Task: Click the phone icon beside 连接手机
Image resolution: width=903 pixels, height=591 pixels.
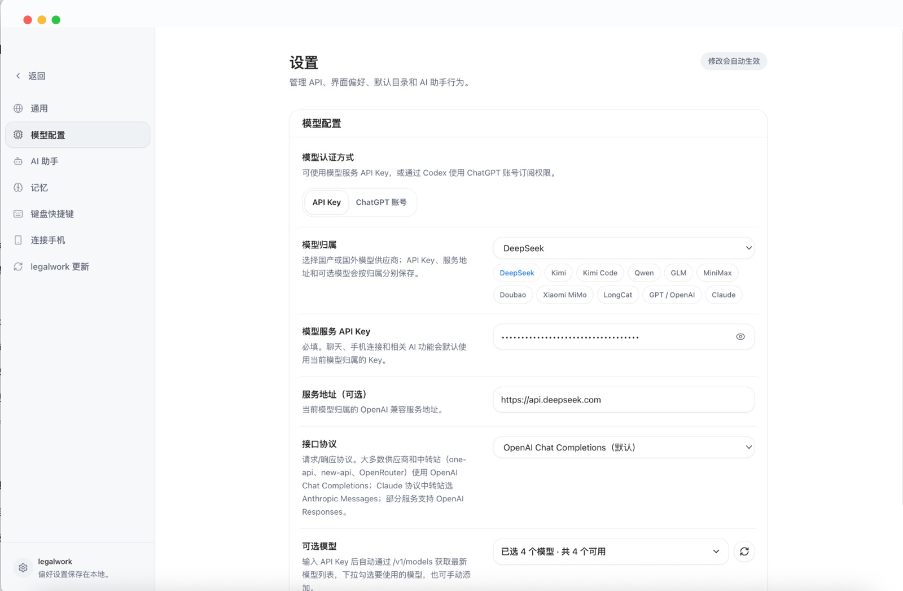Action: tap(18, 240)
